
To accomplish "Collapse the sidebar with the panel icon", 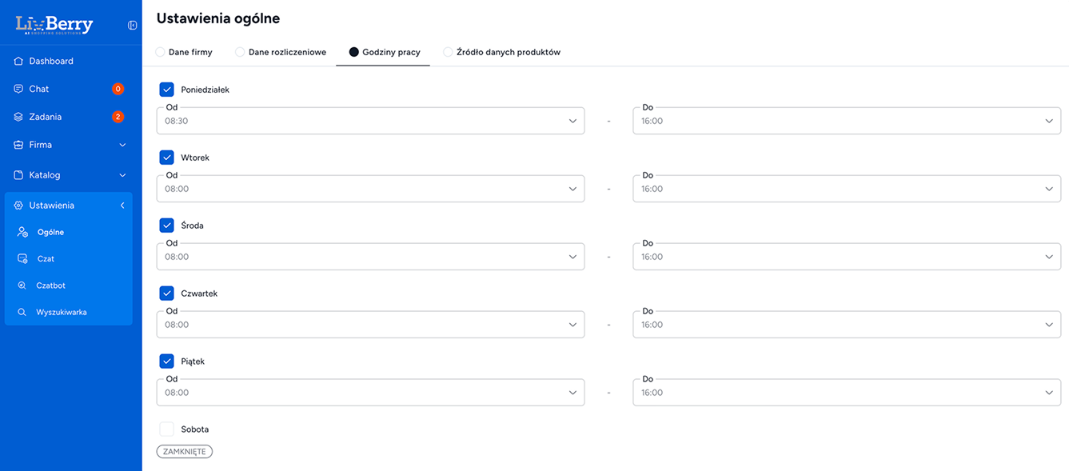I will pos(132,25).
